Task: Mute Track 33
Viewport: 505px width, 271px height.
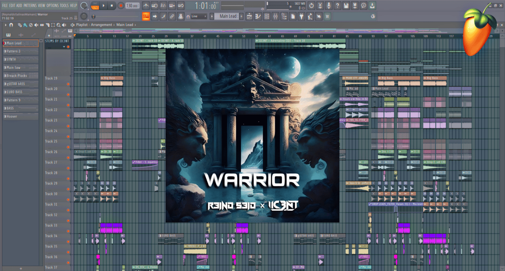Action: (68, 231)
